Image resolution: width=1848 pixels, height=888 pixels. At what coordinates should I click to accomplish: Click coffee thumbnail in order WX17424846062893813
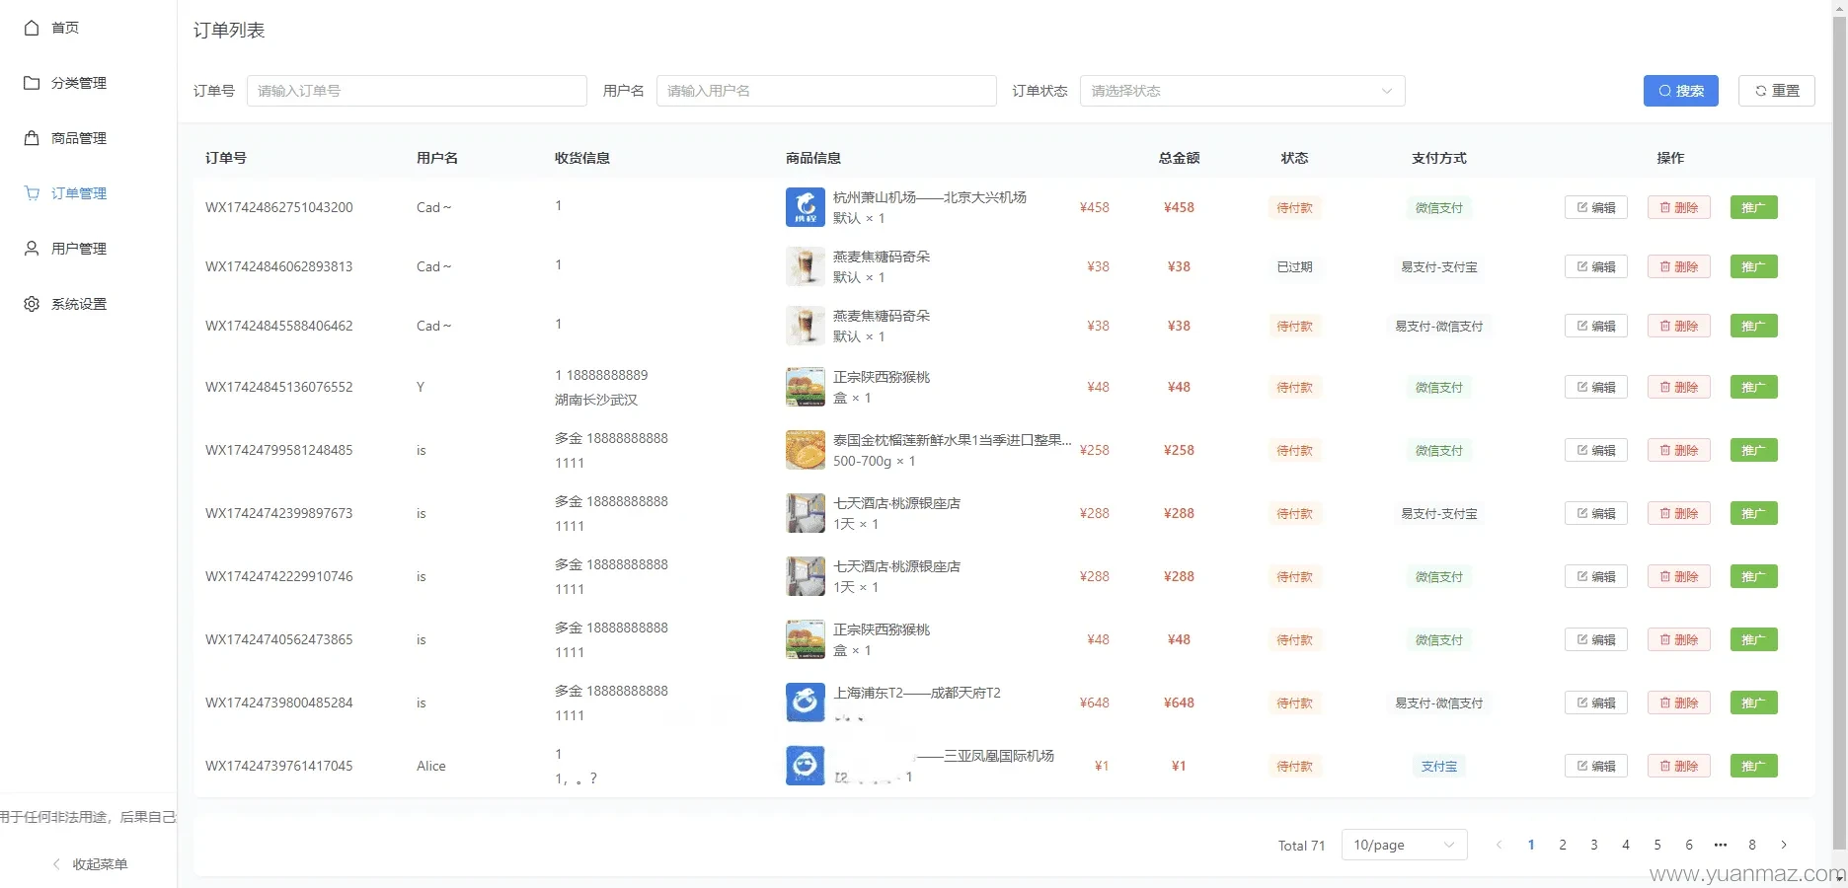806,266
